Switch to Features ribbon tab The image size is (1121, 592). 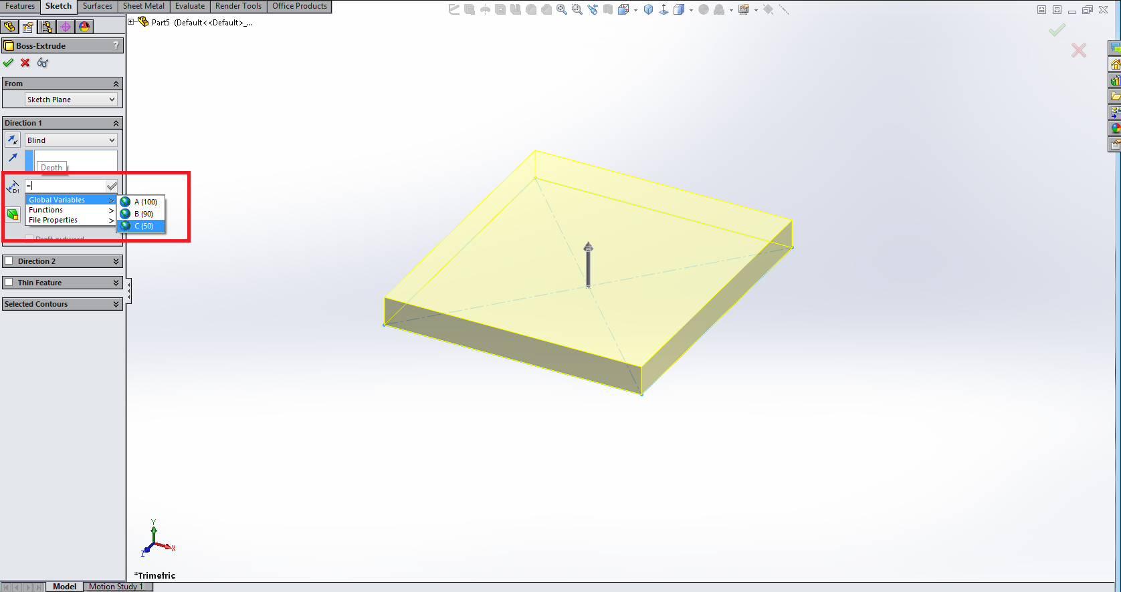20,6
